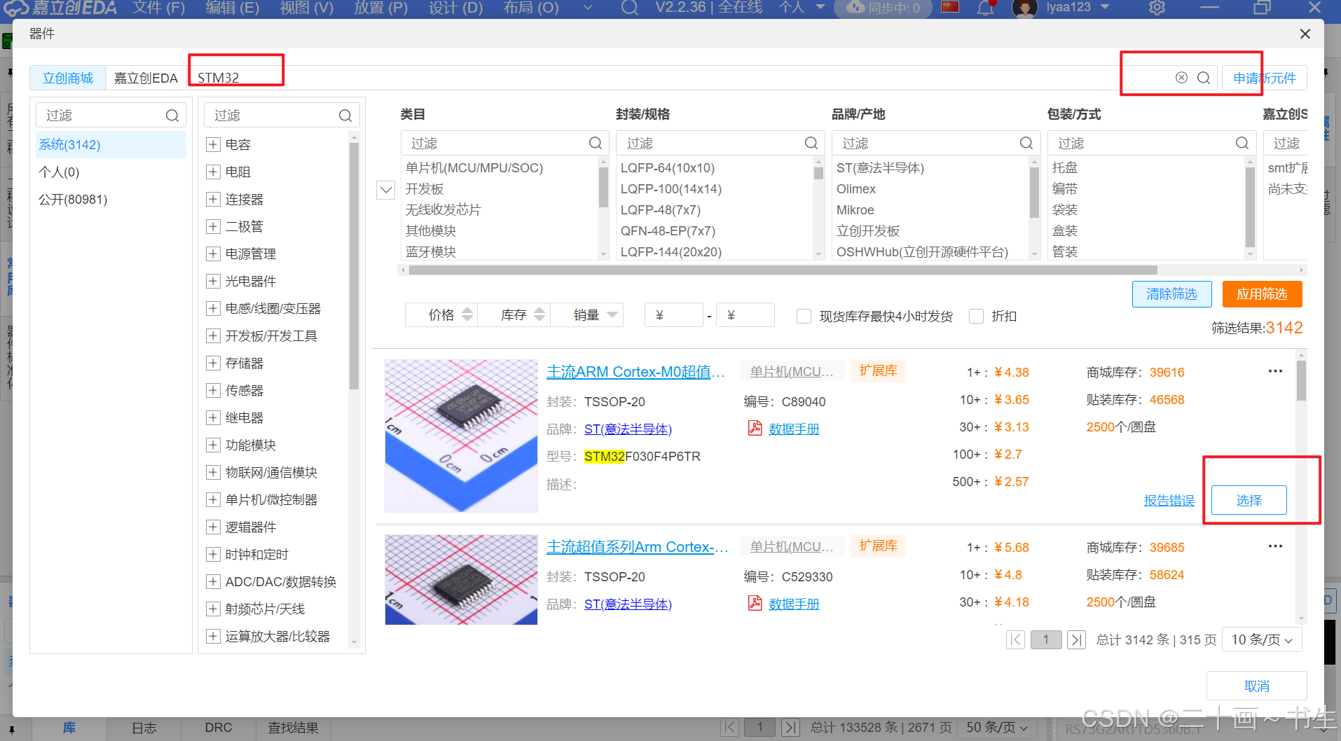Click the maximum price input field
The height and width of the screenshot is (741, 1341).
745,315
